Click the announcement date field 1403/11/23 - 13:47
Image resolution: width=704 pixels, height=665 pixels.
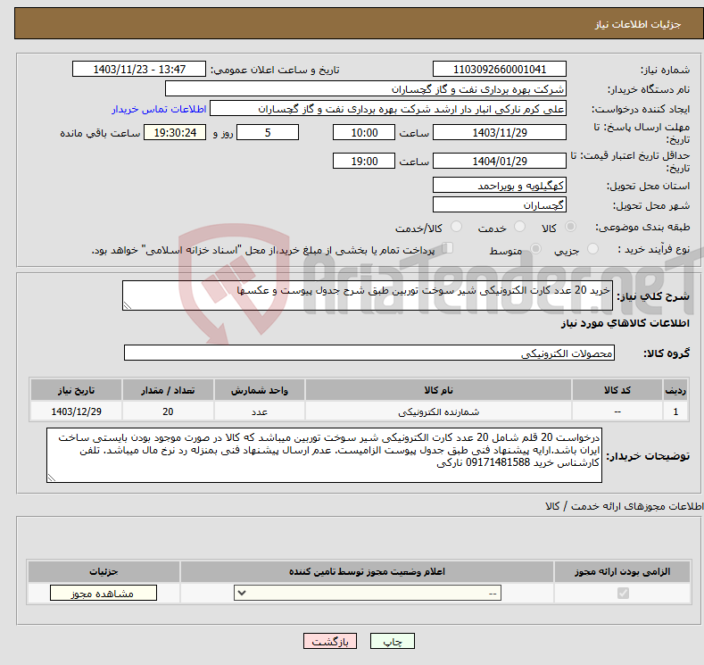point(139,69)
